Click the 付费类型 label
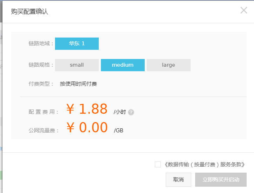The width and height of the screenshot is (254, 193). pyautogui.click(x=41, y=84)
